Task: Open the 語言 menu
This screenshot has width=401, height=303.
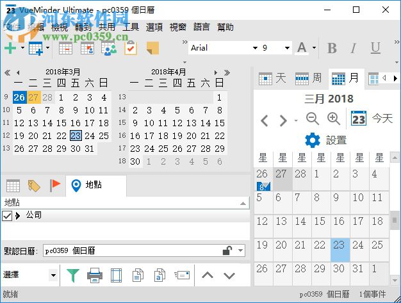Action: click(202, 27)
